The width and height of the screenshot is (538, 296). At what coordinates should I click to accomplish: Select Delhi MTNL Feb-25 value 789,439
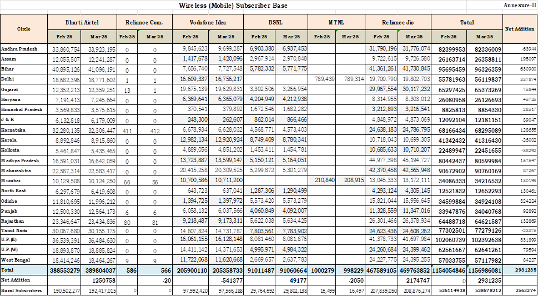(324, 79)
